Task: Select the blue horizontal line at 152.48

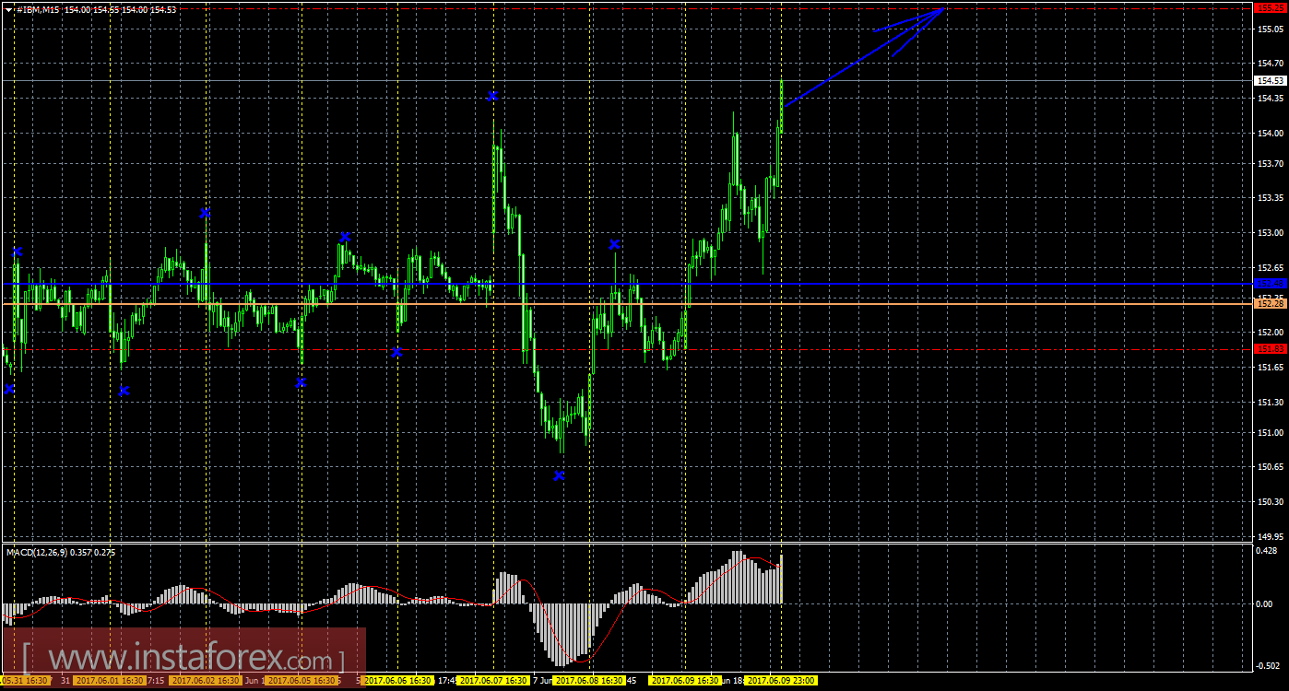Action: click(x=627, y=284)
